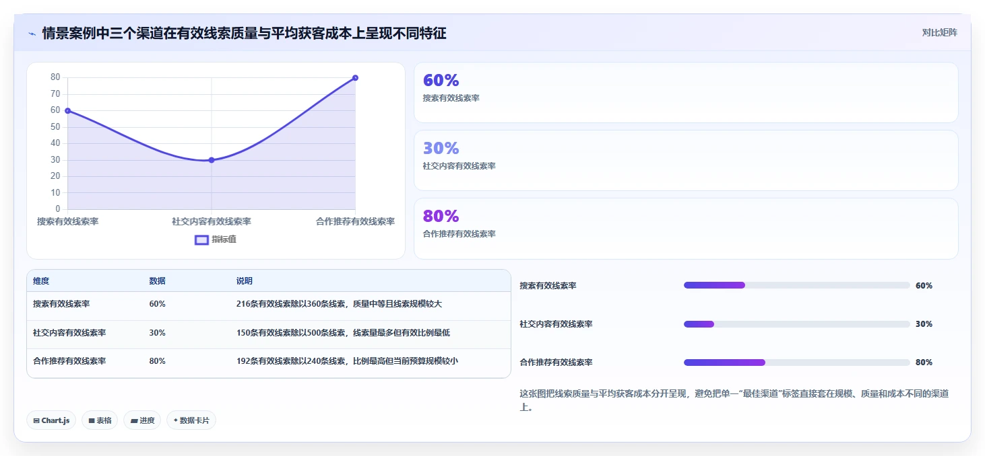Open the 30% data card
Image resolution: width=985 pixels, height=456 pixels.
pyautogui.click(x=686, y=161)
